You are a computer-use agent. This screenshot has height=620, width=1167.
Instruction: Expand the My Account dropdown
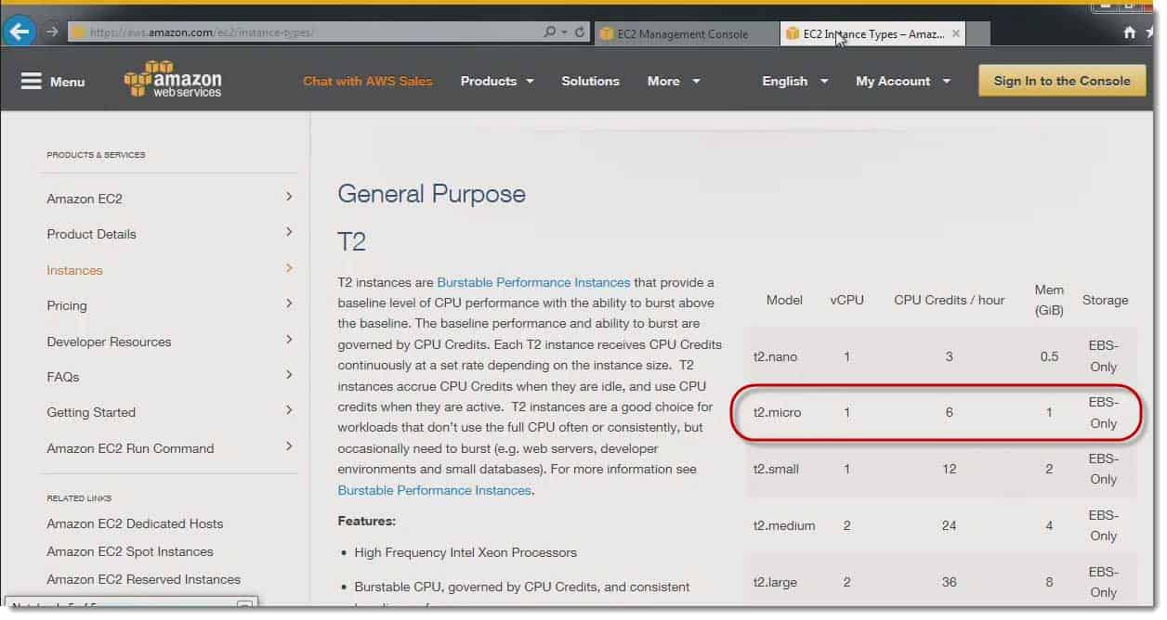coord(903,82)
